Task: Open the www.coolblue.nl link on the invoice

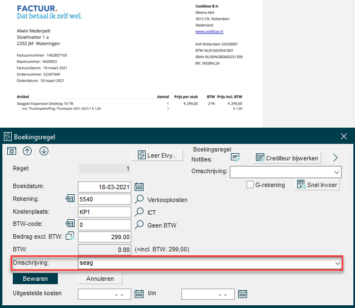Action: [209, 32]
